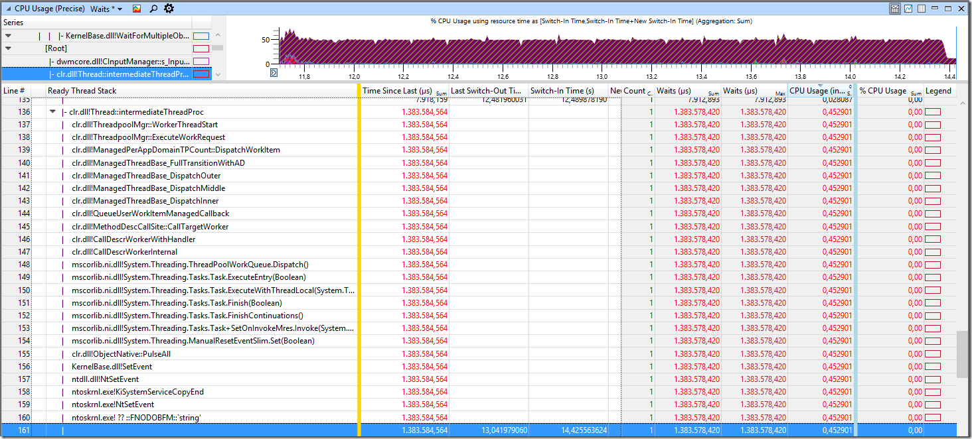Switch to graph and table display

(895, 9)
